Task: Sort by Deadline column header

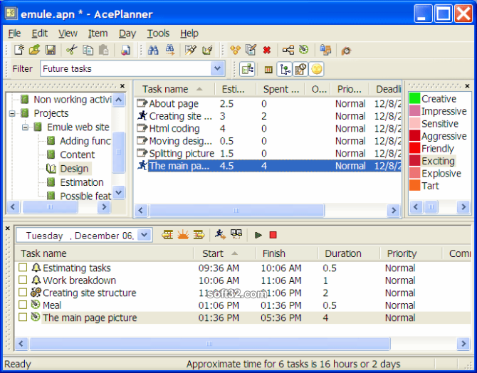Action: pos(386,89)
